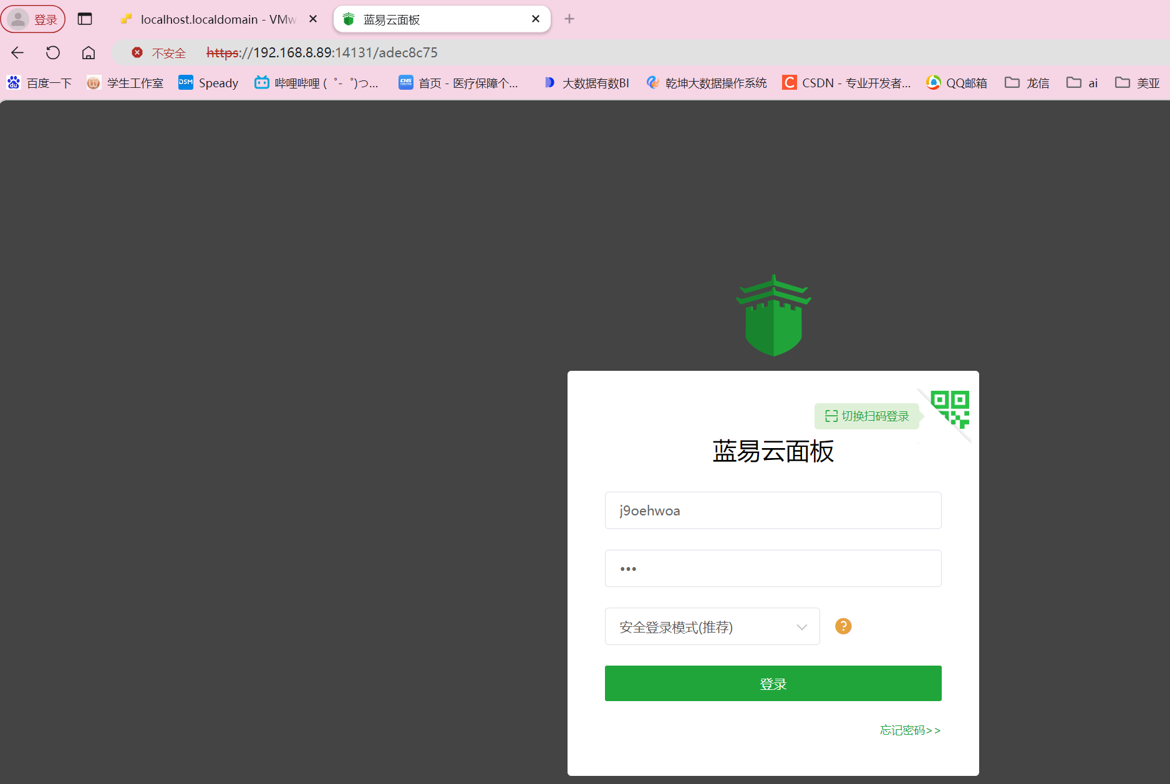Click the 登录 profile button
This screenshot has height=784, width=1170.
click(x=33, y=19)
